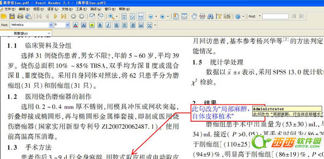Viewport: 324px width, 159px height.
Task: Click the Open folder icon
Action: click(x=4, y=16)
